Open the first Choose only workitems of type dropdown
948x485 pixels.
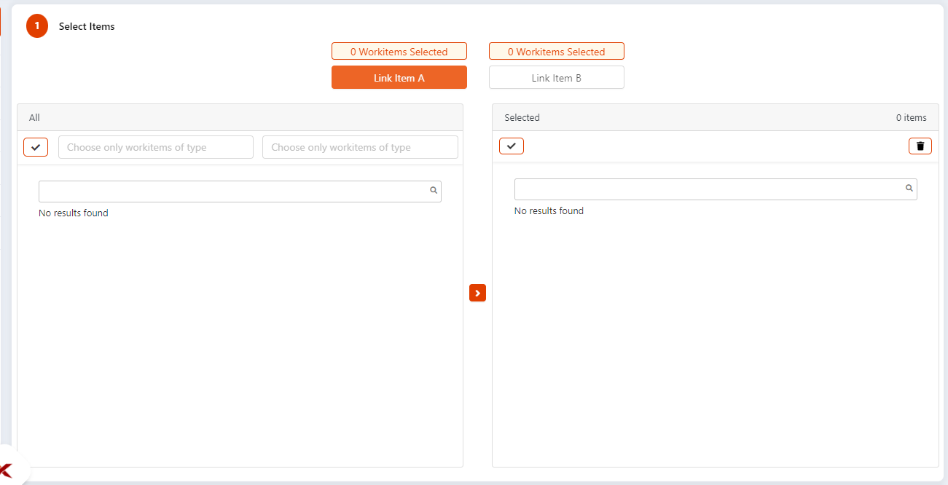tap(155, 146)
